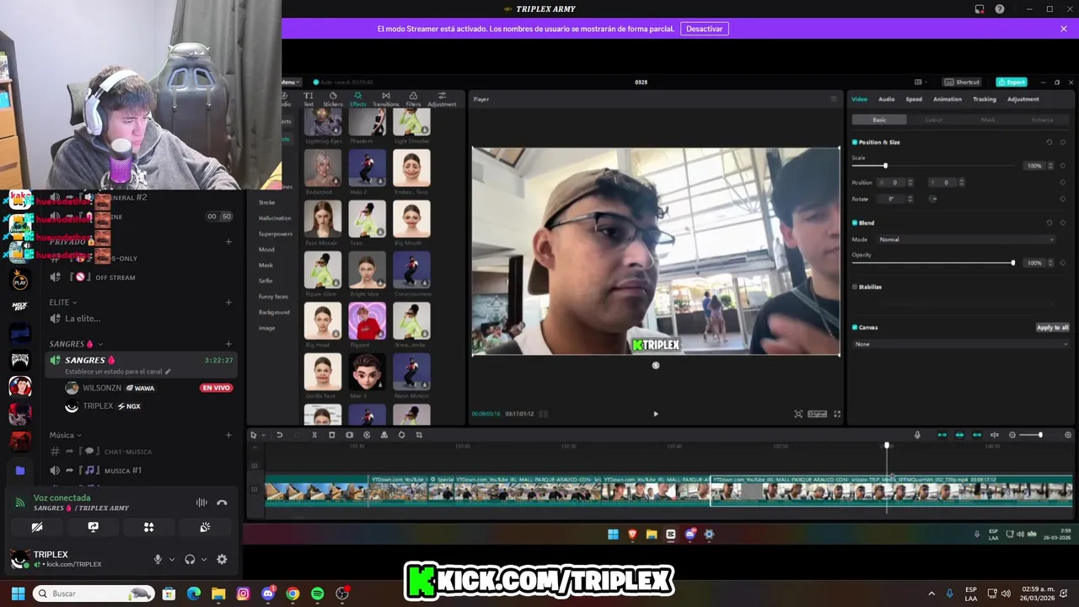This screenshot has width=1079, height=607.
Task: Switch to the Speed inspector tab
Action: [x=914, y=99]
